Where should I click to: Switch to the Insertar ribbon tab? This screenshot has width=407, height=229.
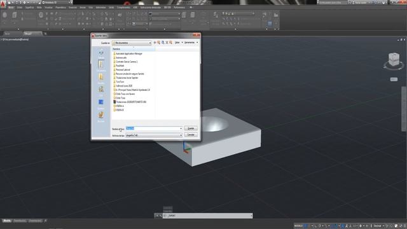click(x=72, y=8)
